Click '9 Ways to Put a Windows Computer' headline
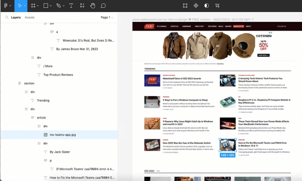Viewport: 302px width, 181px height. (185, 100)
